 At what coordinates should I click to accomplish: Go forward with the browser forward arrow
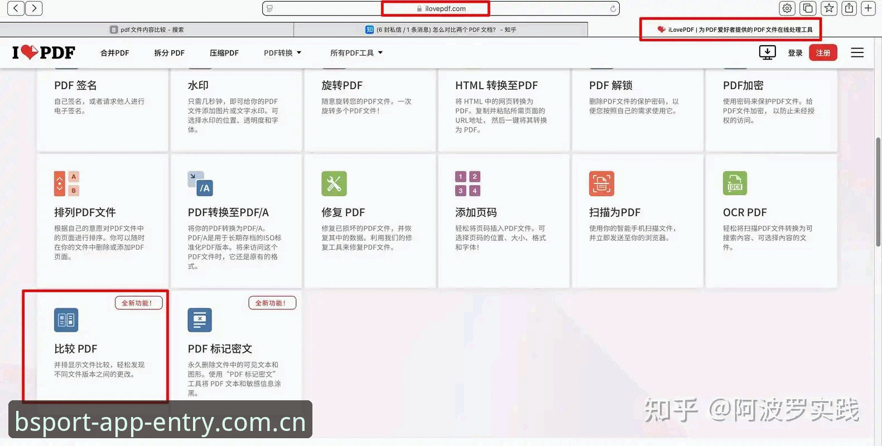(34, 8)
